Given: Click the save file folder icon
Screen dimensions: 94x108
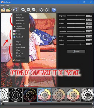Looking at the screenshot, I should tap(8, 10).
